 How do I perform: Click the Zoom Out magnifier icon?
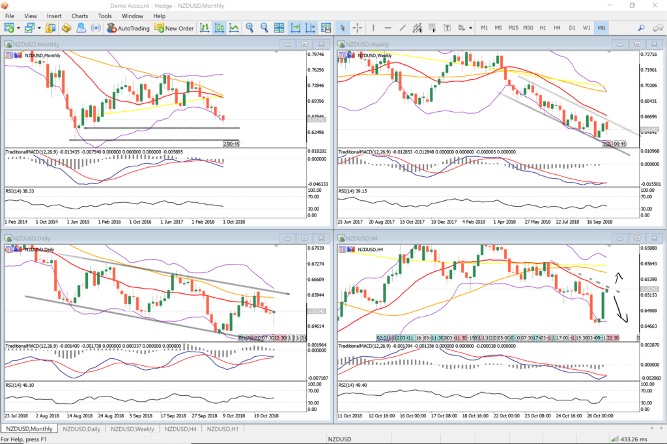coord(264,28)
